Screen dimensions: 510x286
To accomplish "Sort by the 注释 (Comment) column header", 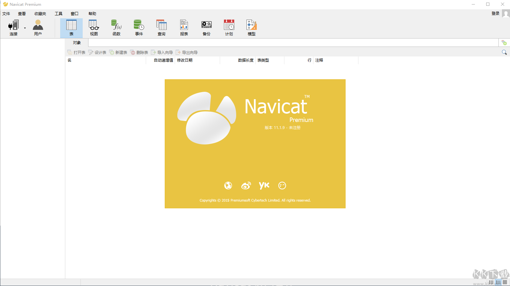I will pos(336,60).
